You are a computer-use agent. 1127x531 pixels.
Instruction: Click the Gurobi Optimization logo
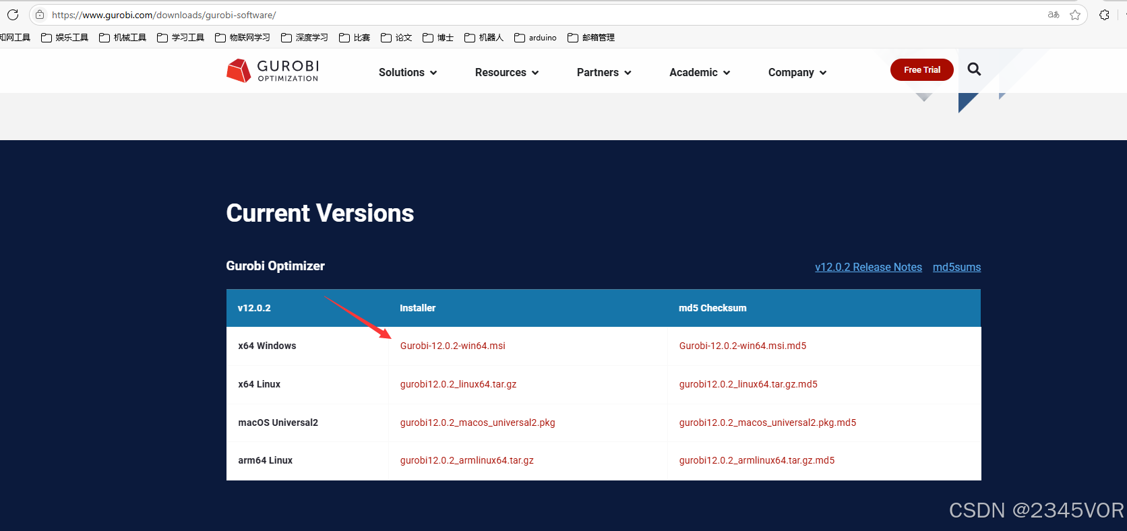pyautogui.click(x=273, y=70)
